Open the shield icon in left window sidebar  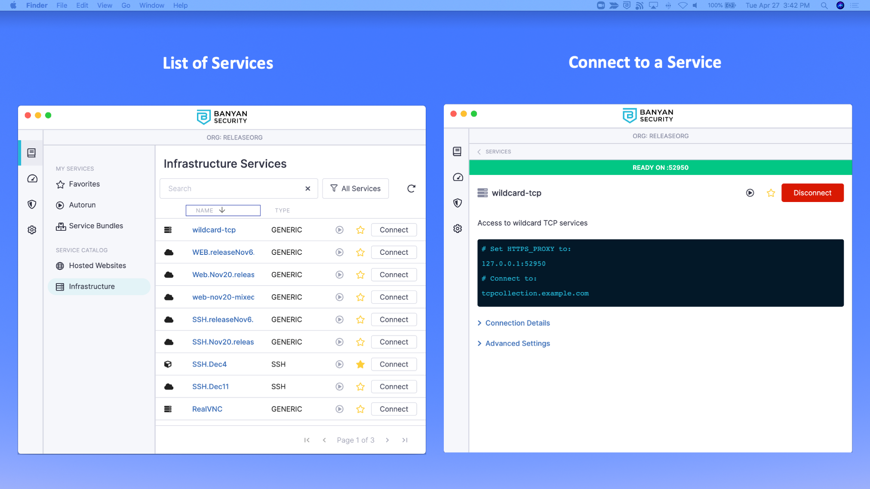coord(32,205)
